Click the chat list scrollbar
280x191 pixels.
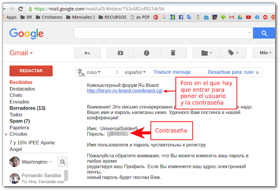66,176
